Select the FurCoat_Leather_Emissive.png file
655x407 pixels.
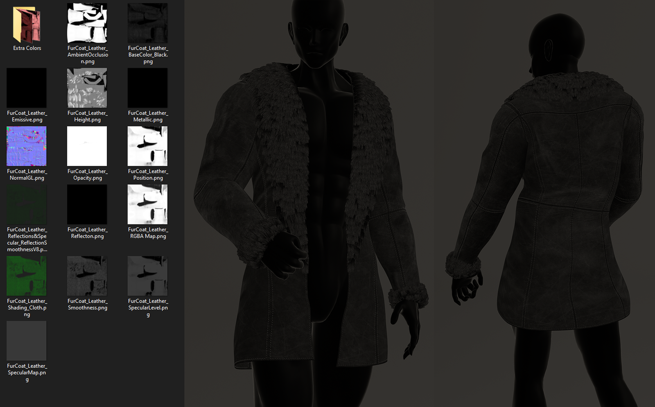pyautogui.click(x=27, y=88)
